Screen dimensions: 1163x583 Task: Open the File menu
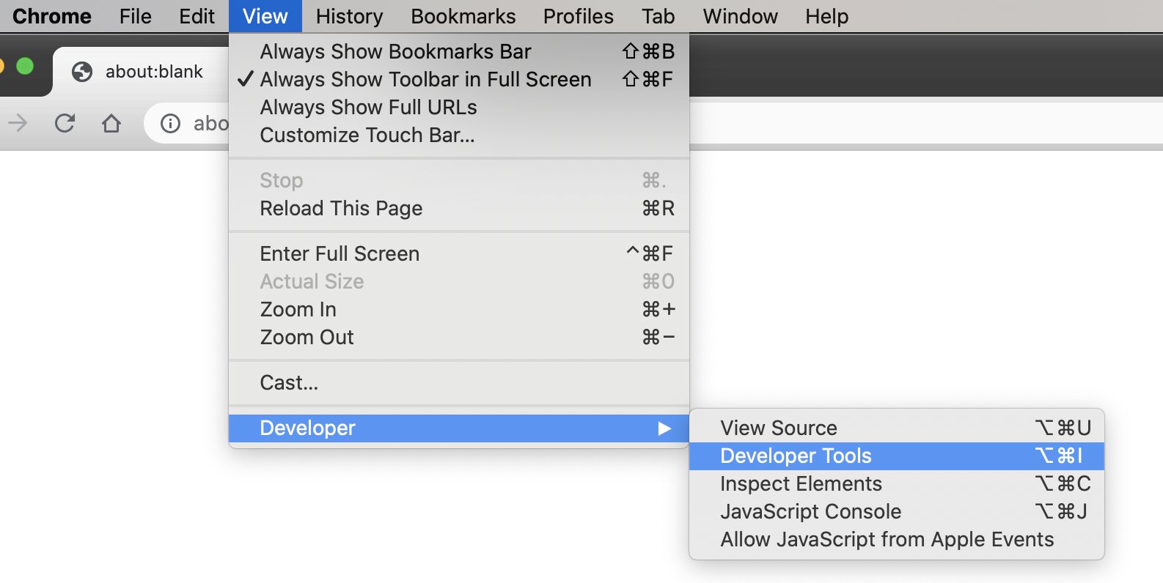tap(136, 16)
